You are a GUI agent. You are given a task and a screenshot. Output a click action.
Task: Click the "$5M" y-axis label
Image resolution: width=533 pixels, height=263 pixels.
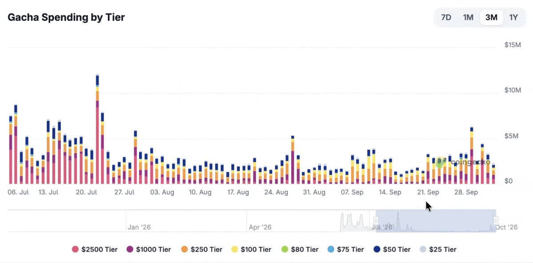pyautogui.click(x=511, y=136)
